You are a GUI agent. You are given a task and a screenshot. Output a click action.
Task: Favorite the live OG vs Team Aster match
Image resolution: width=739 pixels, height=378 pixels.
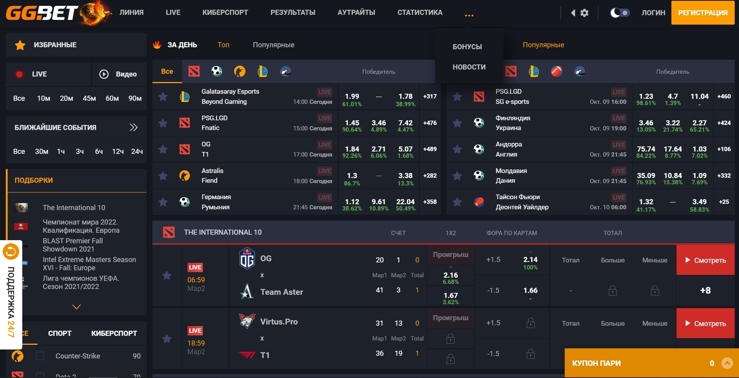pyautogui.click(x=167, y=275)
